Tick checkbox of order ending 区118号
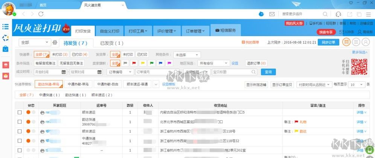Screen dimensions: 375x158 click(x=20, y=131)
